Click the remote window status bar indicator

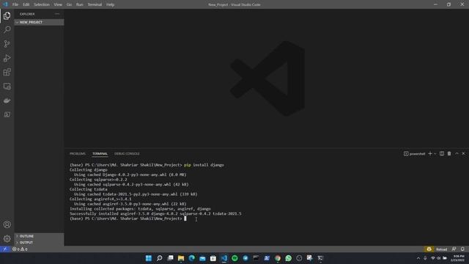[x=5, y=249]
